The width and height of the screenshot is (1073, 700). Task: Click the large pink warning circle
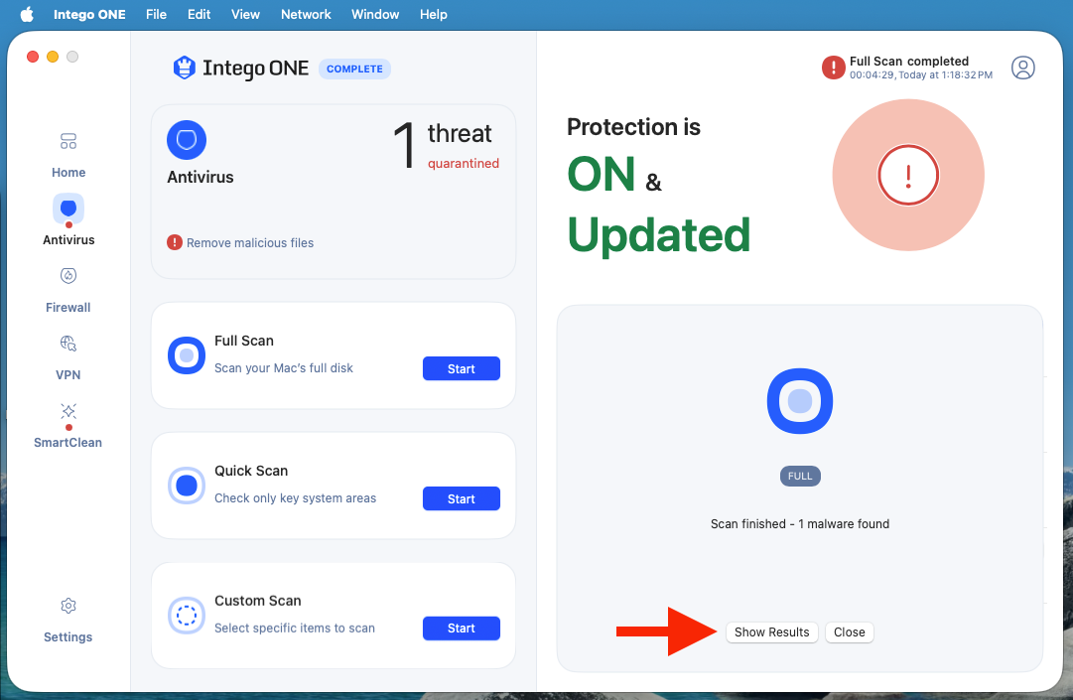[x=908, y=175]
